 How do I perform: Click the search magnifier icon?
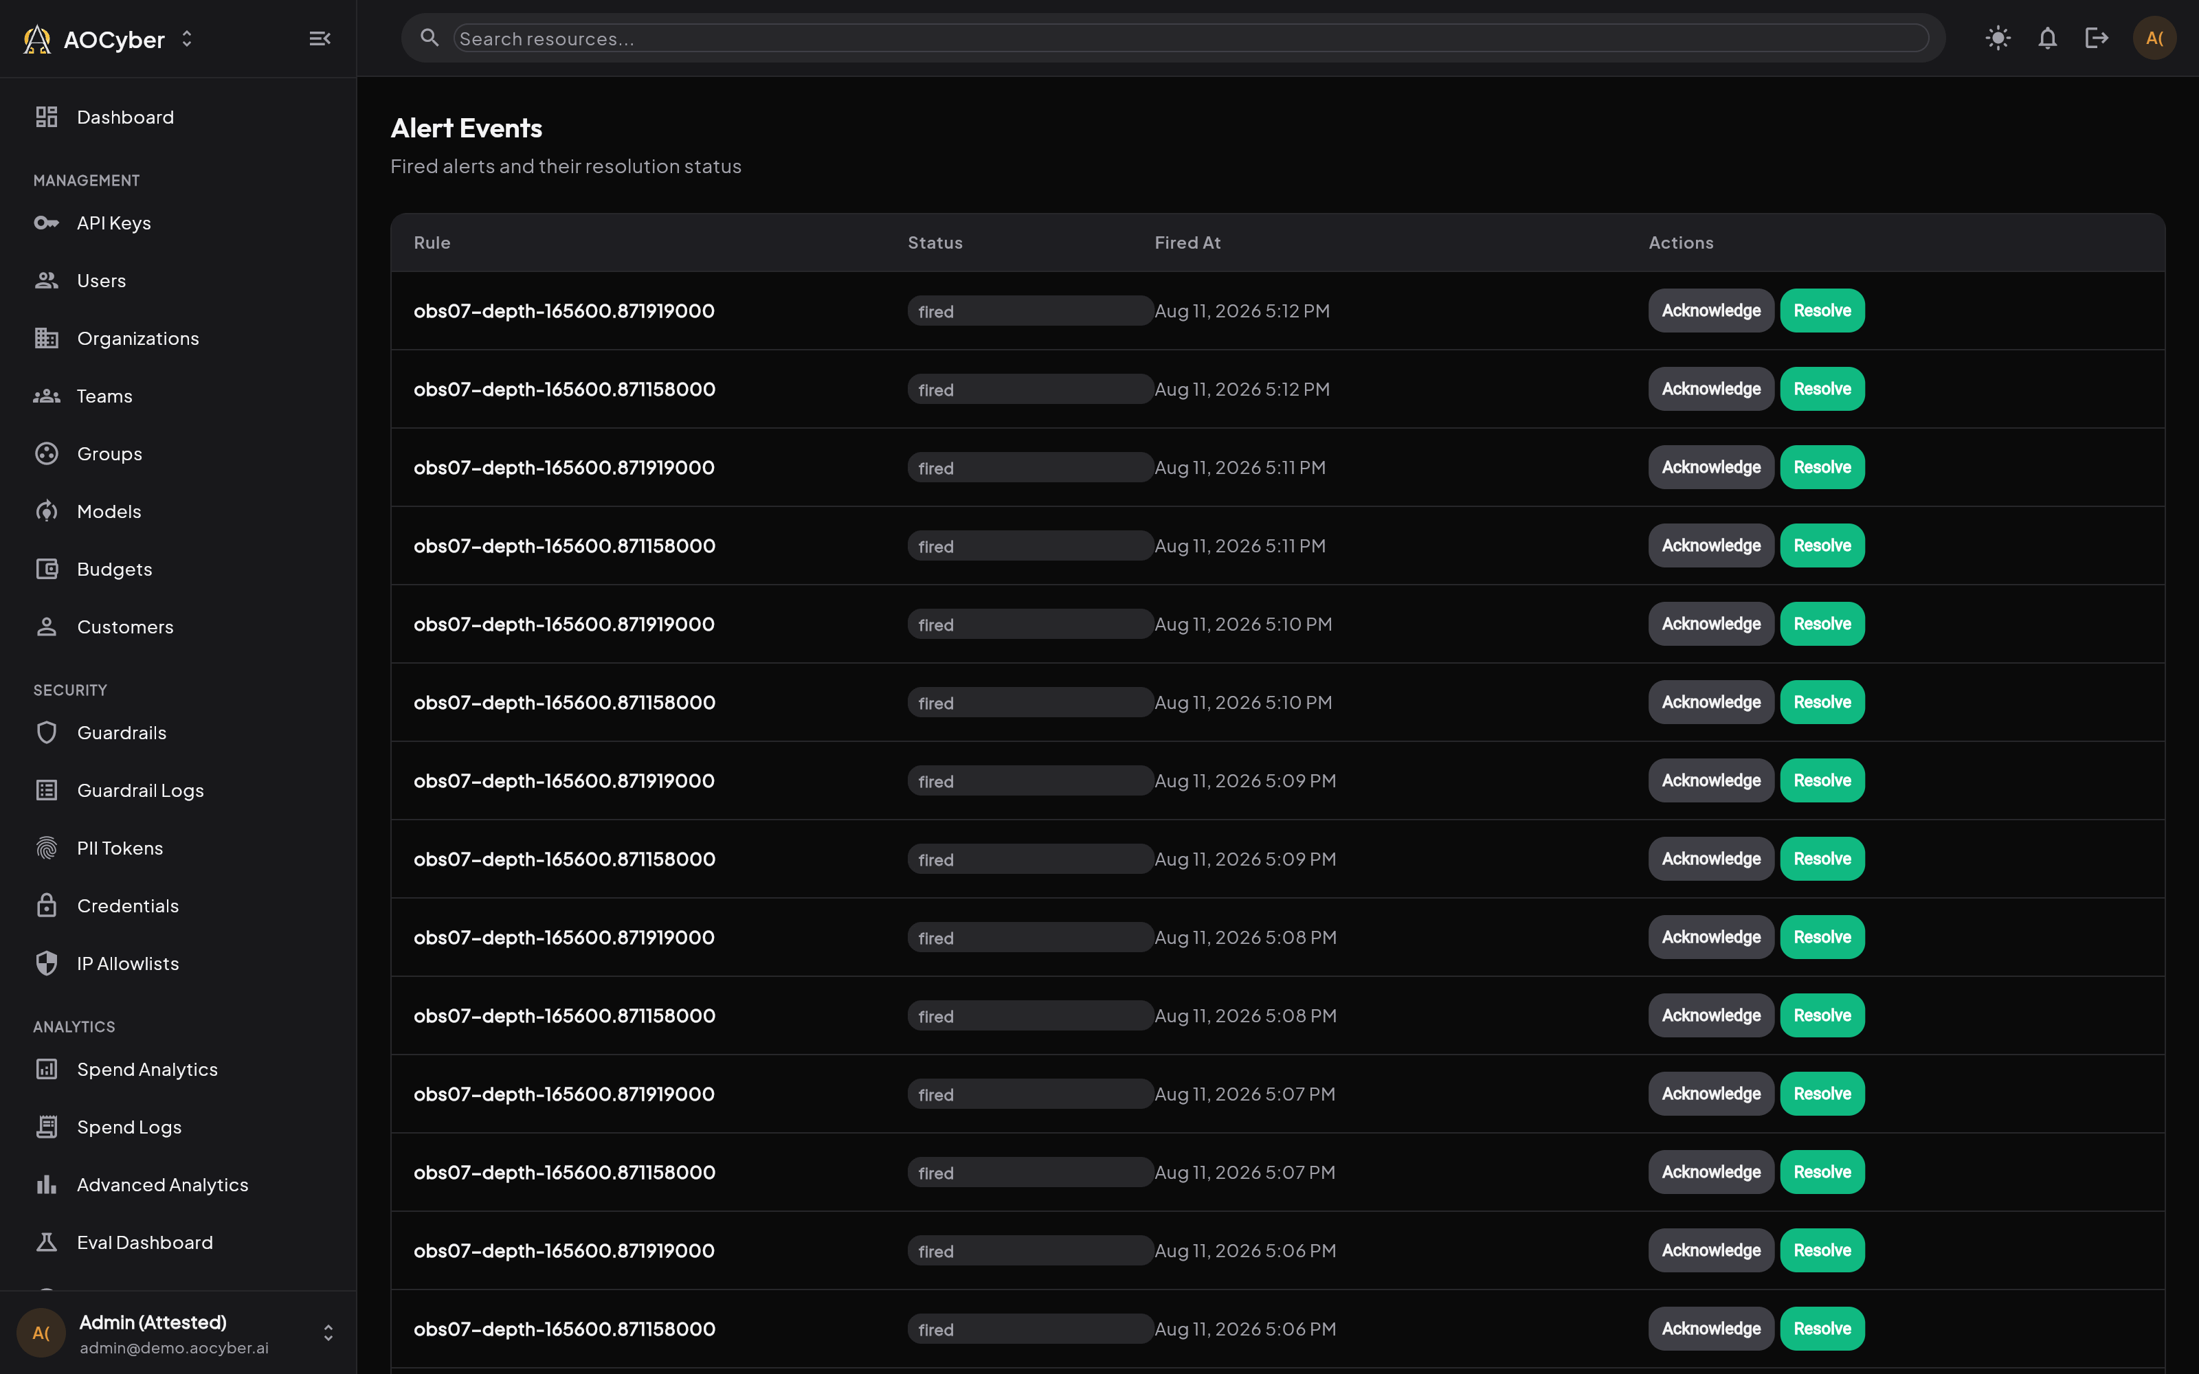[429, 38]
